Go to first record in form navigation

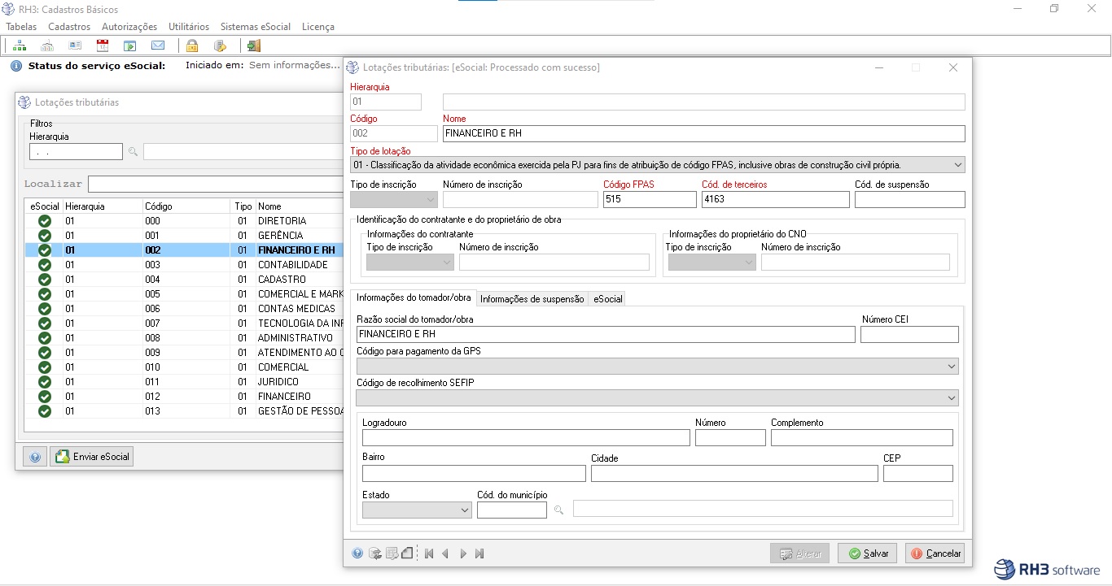pyautogui.click(x=429, y=553)
